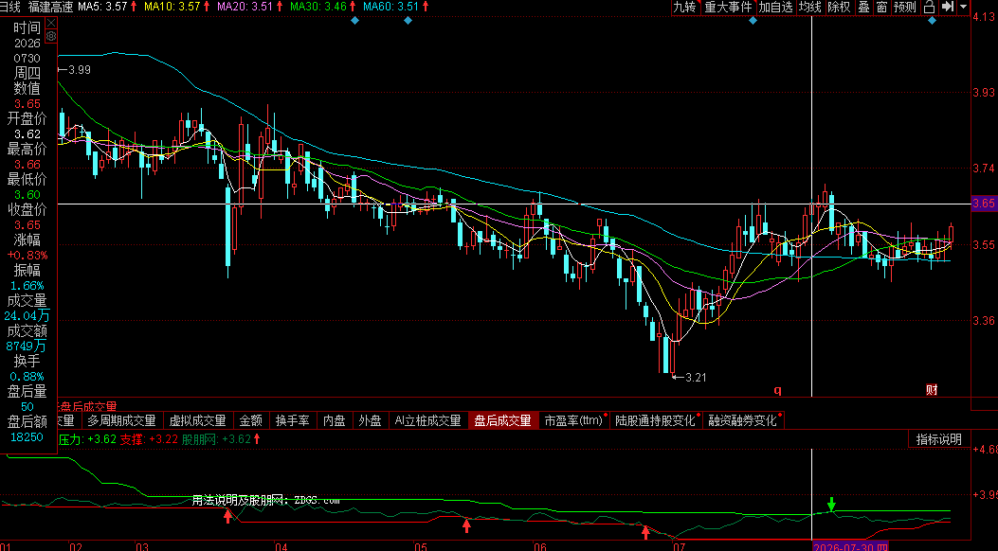Add stock via 加自选 button
This screenshot has width=998, height=551.
(x=776, y=7)
